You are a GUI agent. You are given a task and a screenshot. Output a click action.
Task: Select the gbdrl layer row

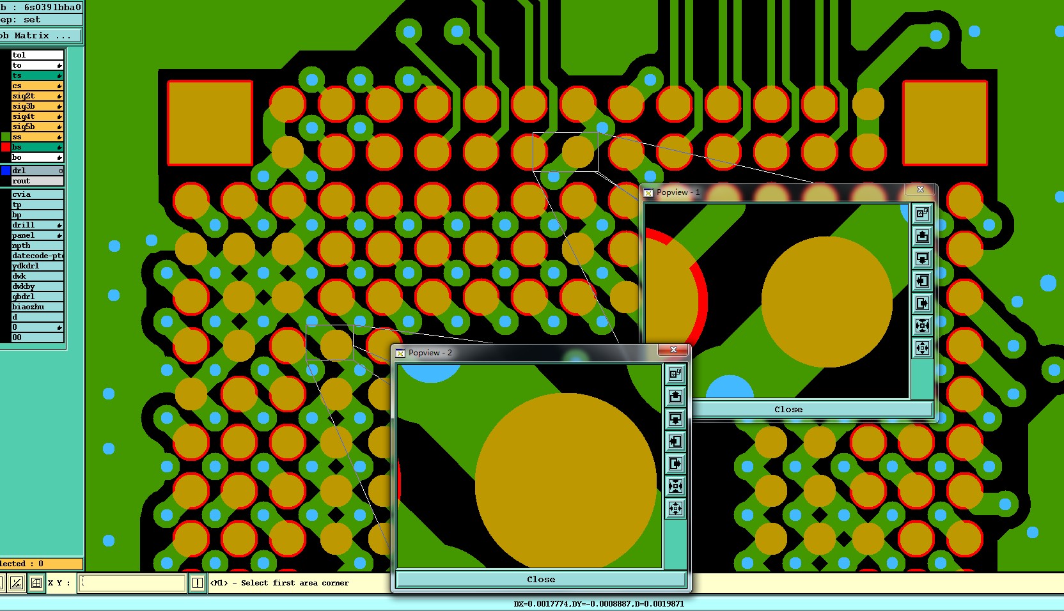pos(38,297)
